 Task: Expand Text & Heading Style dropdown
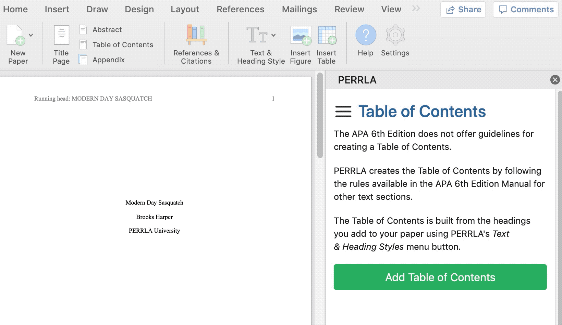pyautogui.click(x=273, y=35)
